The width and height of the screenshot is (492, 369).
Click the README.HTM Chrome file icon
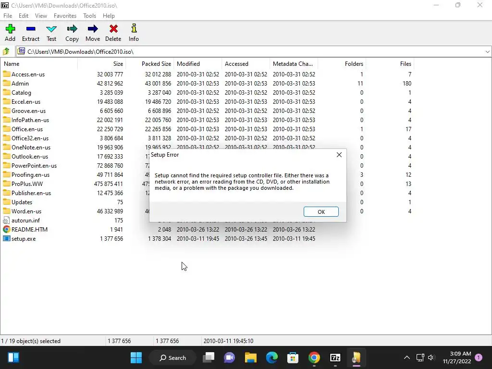coord(6,229)
